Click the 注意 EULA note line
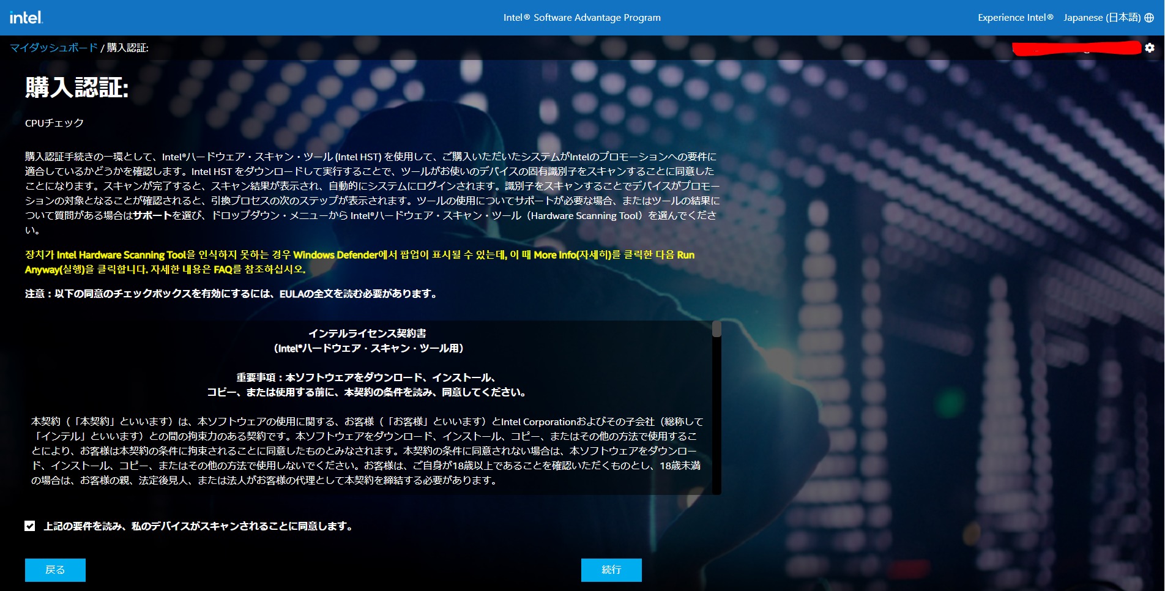The image size is (1165, 591). [233, 294]
